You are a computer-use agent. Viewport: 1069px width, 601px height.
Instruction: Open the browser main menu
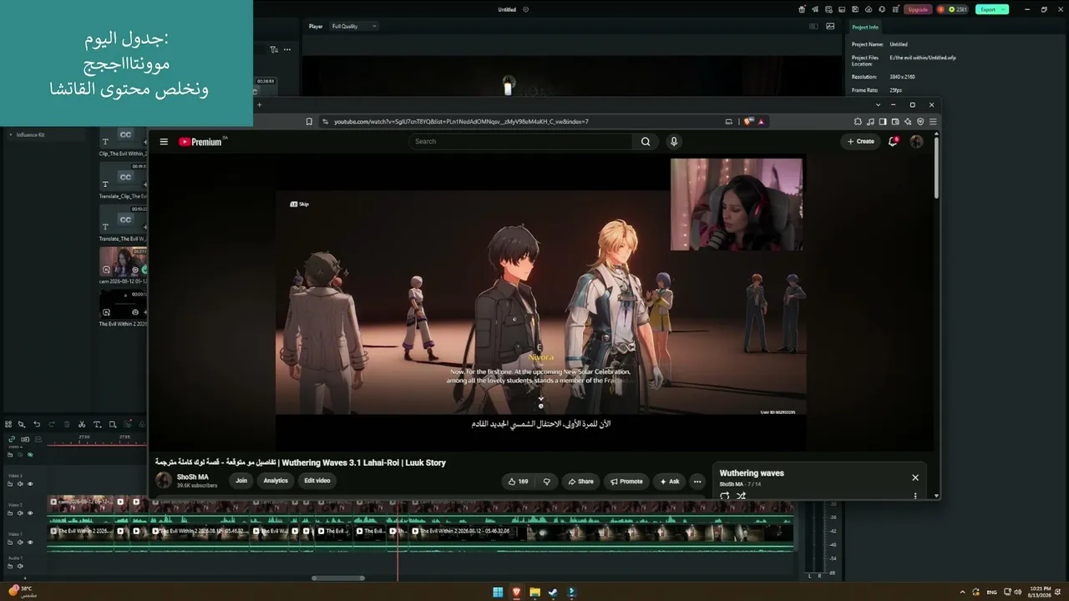pos(933,122)
